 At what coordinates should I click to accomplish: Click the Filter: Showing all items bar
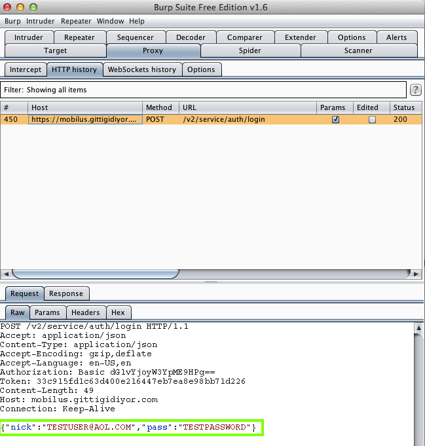(x=203, y=90)
